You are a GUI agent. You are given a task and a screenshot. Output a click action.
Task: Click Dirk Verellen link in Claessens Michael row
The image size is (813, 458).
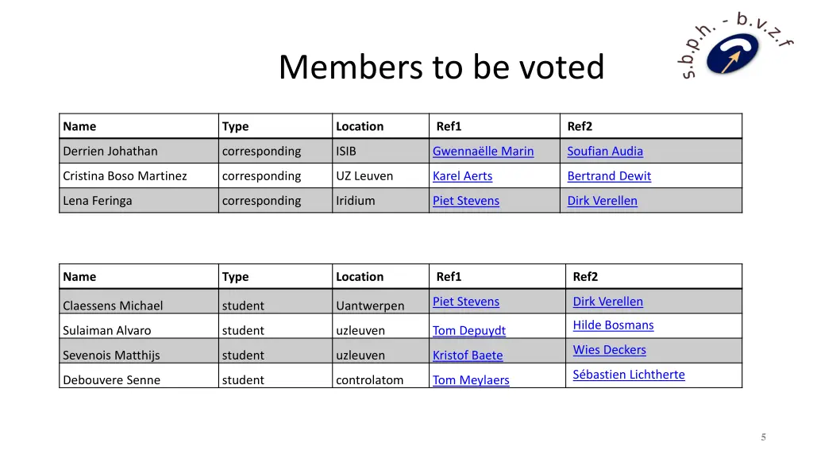[608, 302]
